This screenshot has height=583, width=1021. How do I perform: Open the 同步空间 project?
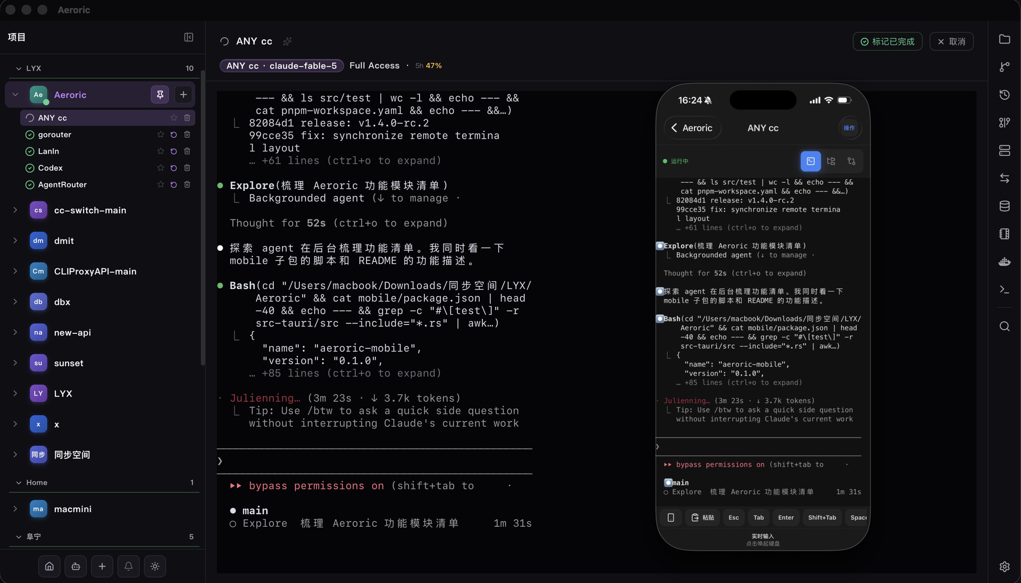coord(101,455)
